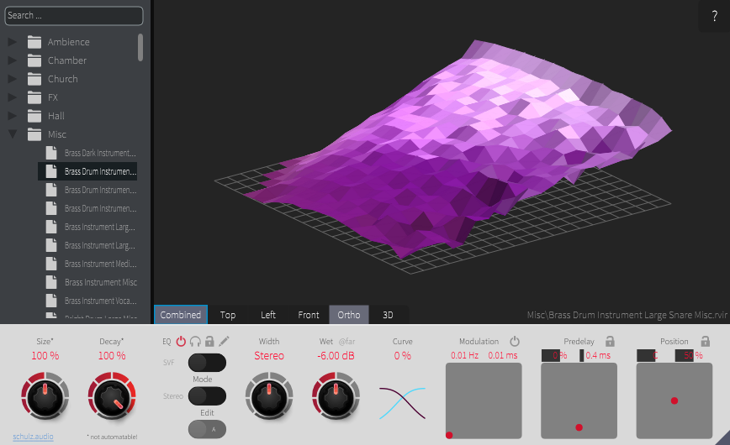The image size is (730, 445).
Task: Toggle the Predelay lock icon
Action: click(610, 341)
